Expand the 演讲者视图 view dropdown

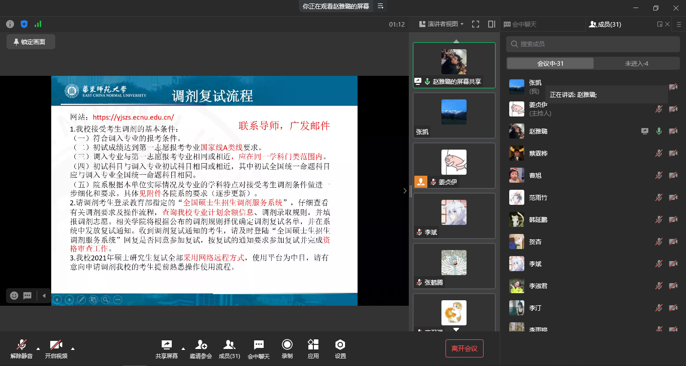click(x=441, y=24)
